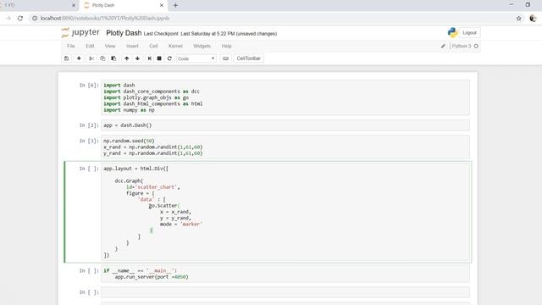Click the y_rand = np.random.randint line

pos(152,153)
